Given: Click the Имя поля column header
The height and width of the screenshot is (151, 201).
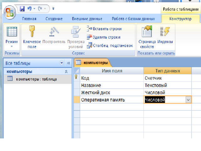Looking at the screenshot, I should click(112, 71).
